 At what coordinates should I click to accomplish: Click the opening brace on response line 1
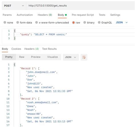coord(15,65)
